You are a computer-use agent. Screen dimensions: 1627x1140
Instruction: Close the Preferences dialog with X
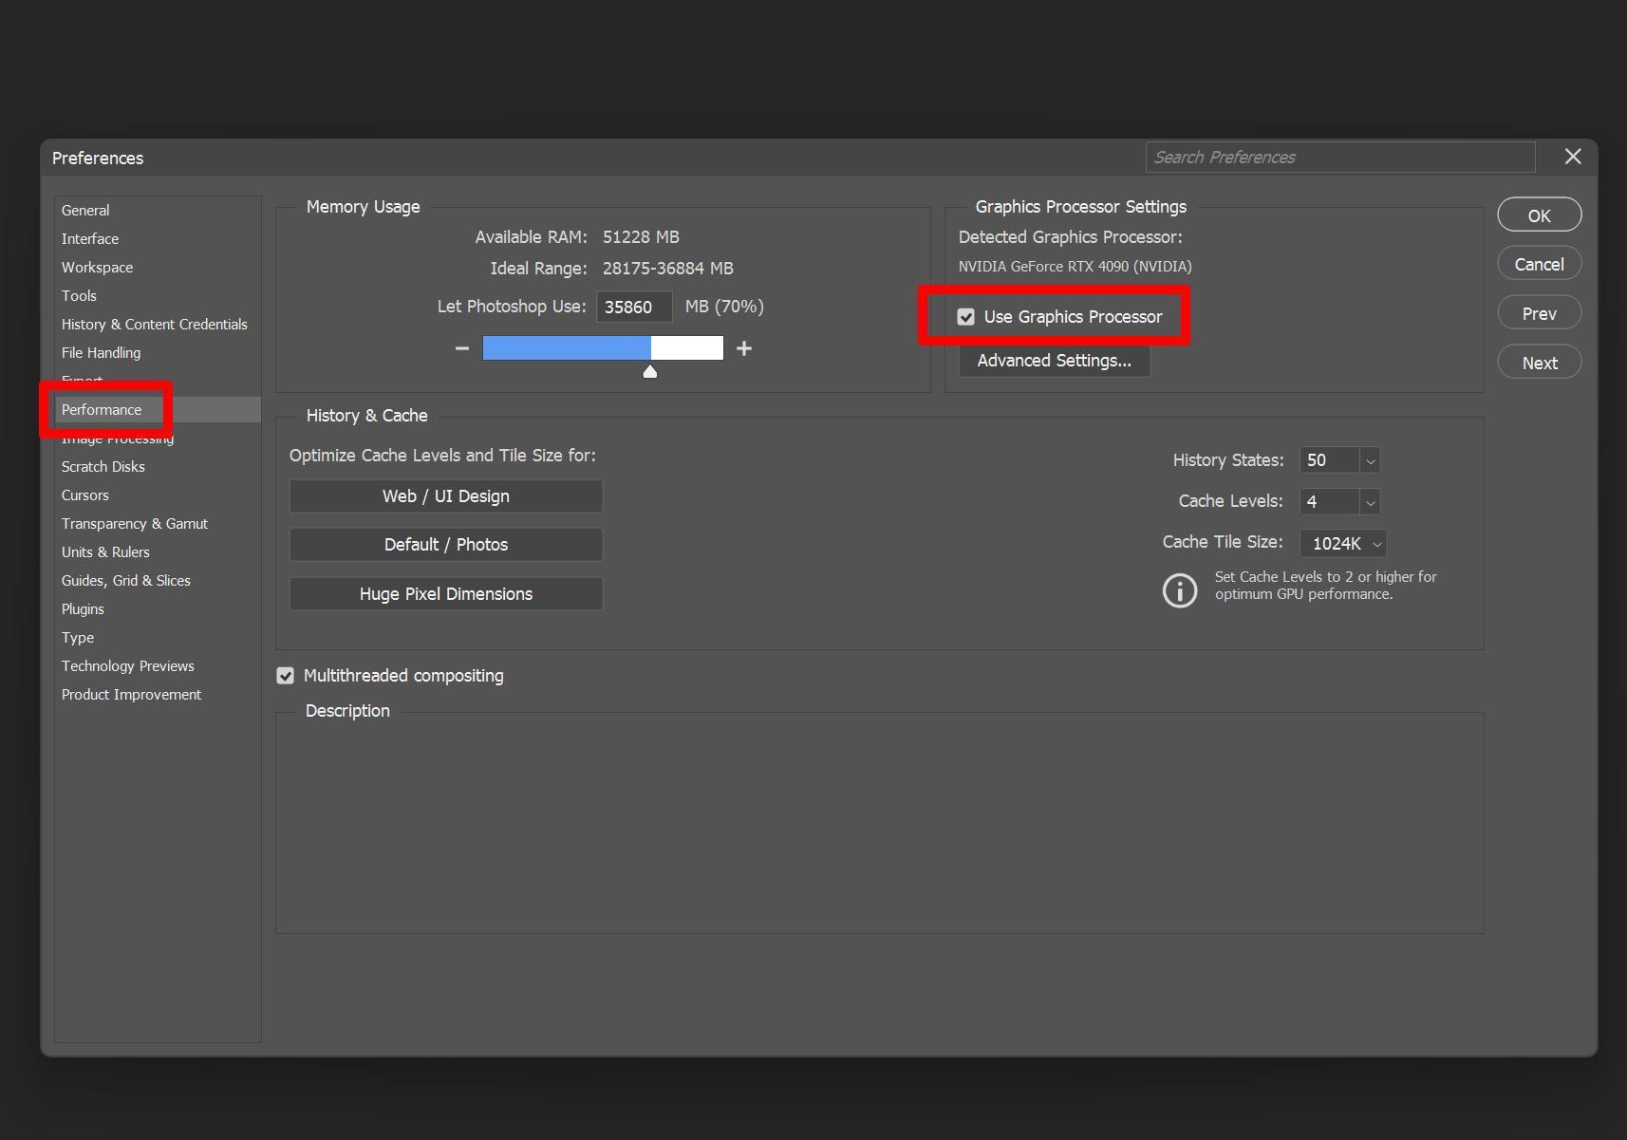point(1573,157)
